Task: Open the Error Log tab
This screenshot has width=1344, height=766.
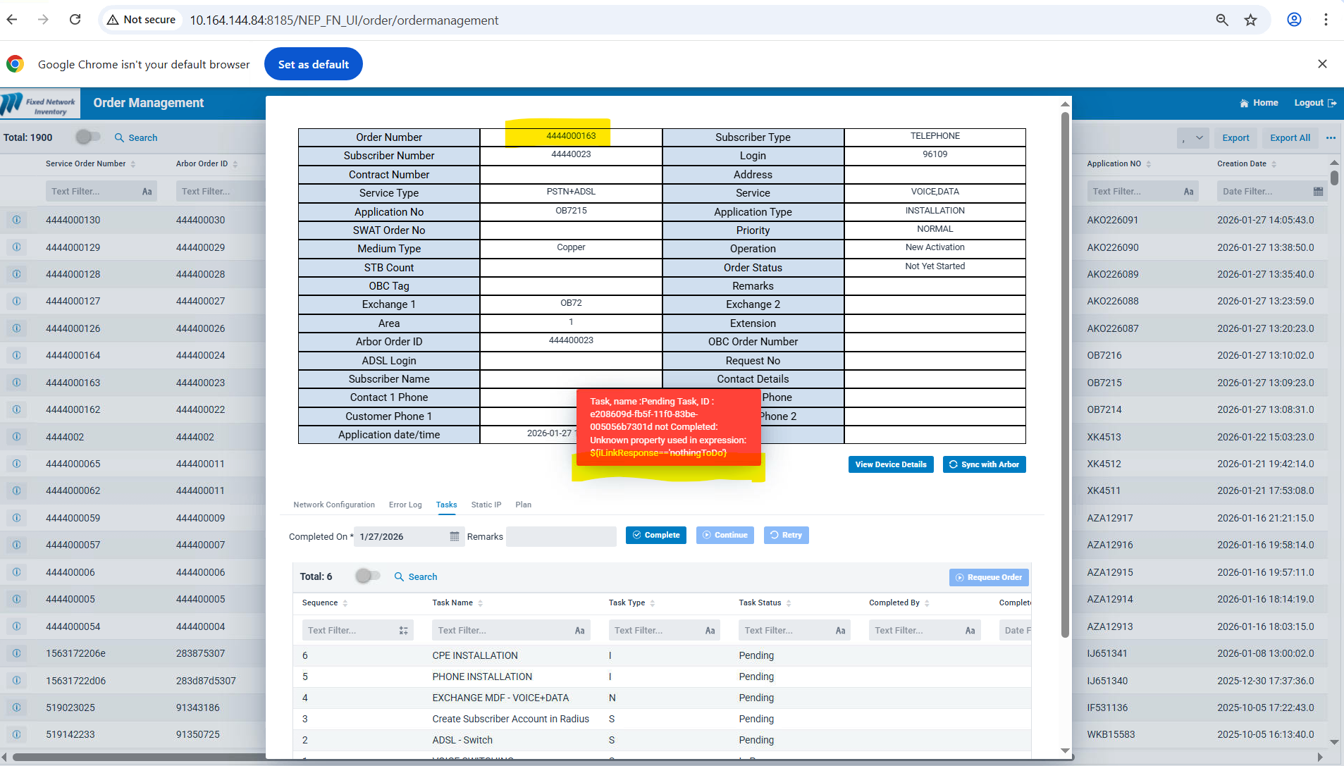Action: click(405, 505)
